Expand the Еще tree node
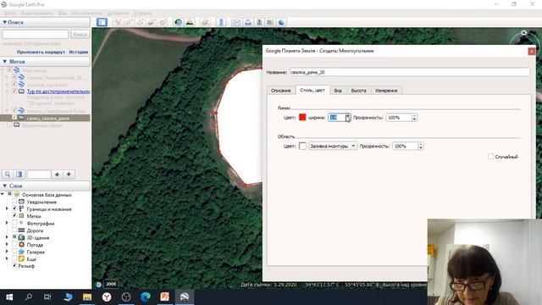Viewport: 542px width, 305px height. click(7, 258)
